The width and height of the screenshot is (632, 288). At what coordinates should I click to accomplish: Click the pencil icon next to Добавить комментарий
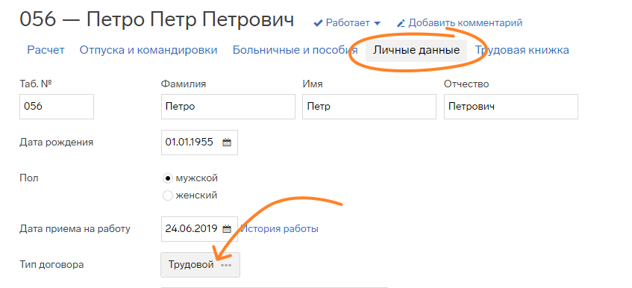coord(401,23)
